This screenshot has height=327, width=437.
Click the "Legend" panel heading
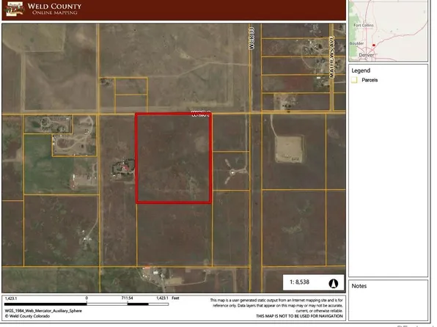tap(361, 70)
